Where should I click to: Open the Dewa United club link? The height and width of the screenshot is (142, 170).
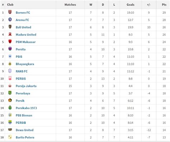tap(25, 130)
